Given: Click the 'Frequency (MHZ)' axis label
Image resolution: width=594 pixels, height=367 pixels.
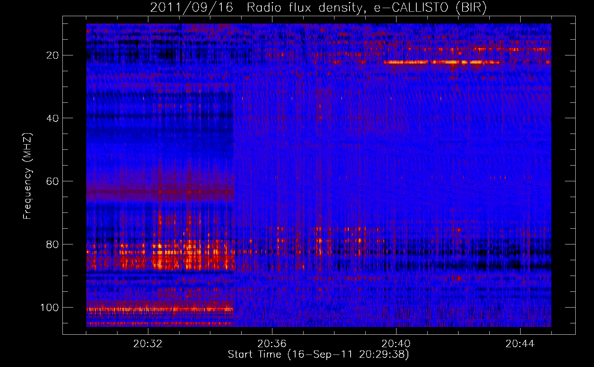Looking at the screenshot, I should click(x=28, y=176).
